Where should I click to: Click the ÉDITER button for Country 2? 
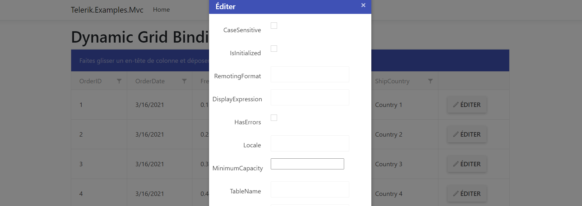[467, 134]
